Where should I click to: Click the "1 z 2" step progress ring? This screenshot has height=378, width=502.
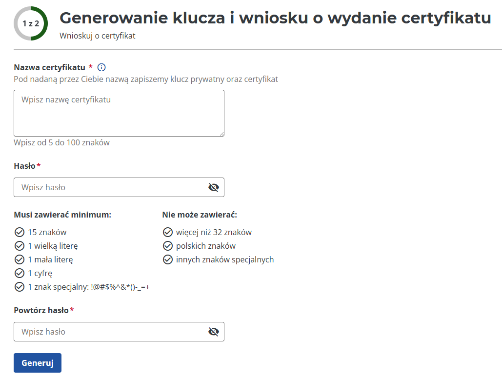[30, 22]
